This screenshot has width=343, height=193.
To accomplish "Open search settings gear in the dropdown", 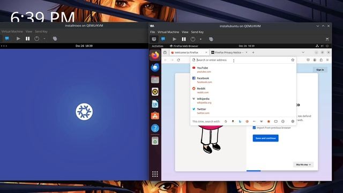I will [x=293, y=121].
